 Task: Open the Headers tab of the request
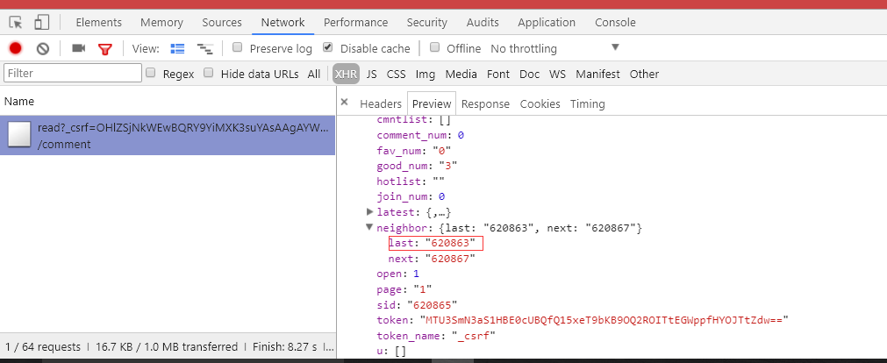381,104
